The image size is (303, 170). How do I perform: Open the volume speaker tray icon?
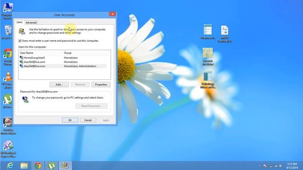tap(281, 166)
